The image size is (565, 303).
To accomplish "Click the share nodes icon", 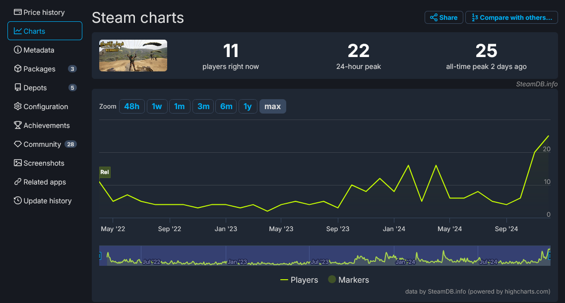I will coord(434,17).
